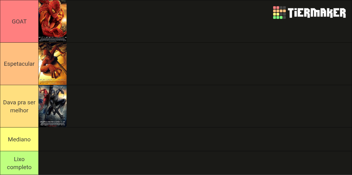Image resolution: width=352 pixels, height=175 pixels.
Task: Click the title text on Spider-Man 3 poster
Action: coord(52,122)
